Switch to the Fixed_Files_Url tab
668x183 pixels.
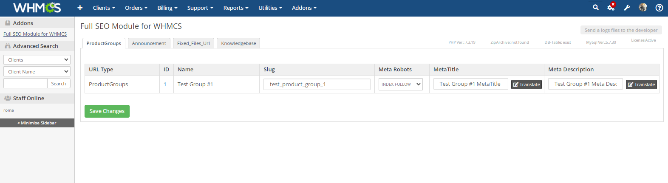(193, 43)
